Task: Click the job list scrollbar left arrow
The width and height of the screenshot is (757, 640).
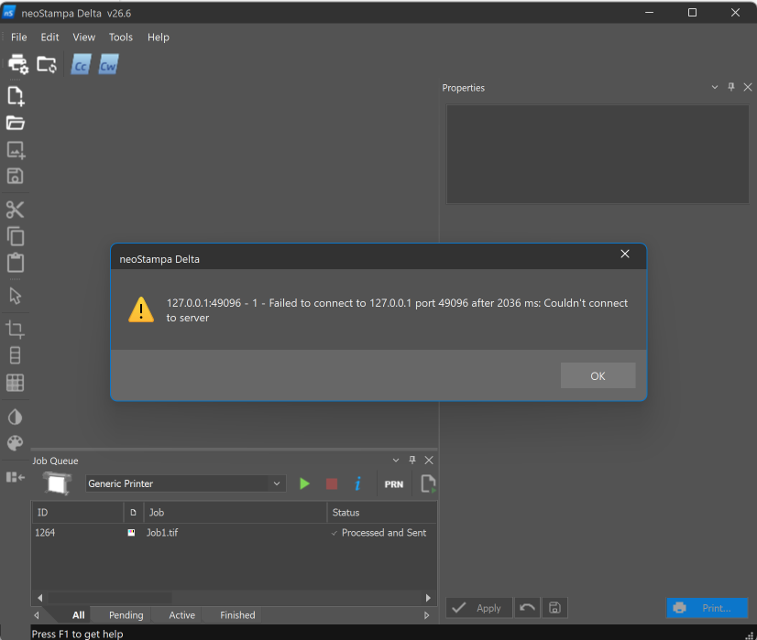Action: pos(40,598)
